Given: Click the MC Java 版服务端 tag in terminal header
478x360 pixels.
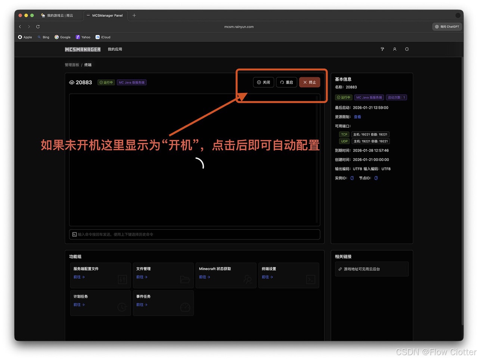Looking at the screenshot, I should click(x=132, y=83).
